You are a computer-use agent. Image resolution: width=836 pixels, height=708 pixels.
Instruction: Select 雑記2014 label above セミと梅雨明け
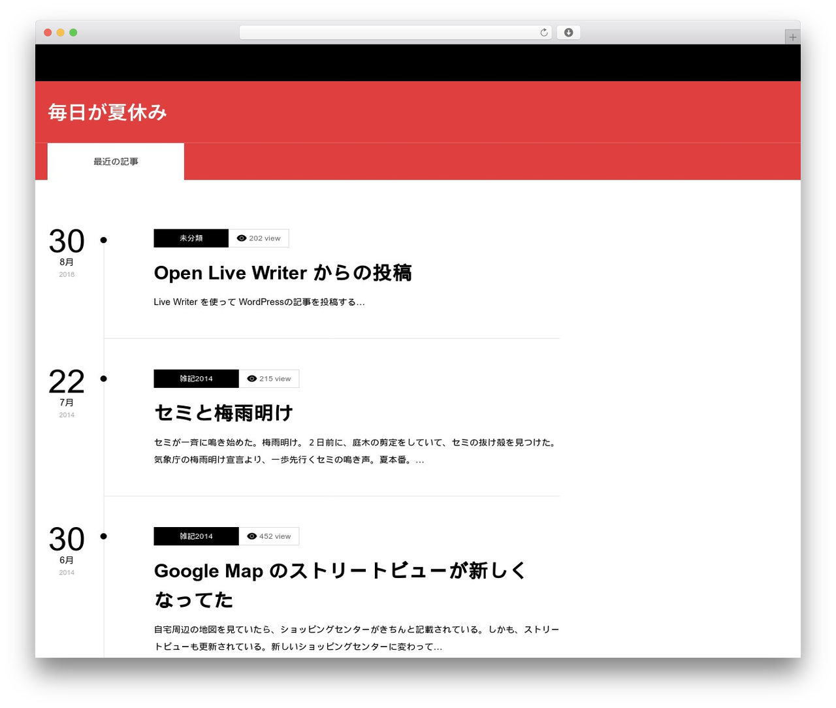click(x=197, y=379)
